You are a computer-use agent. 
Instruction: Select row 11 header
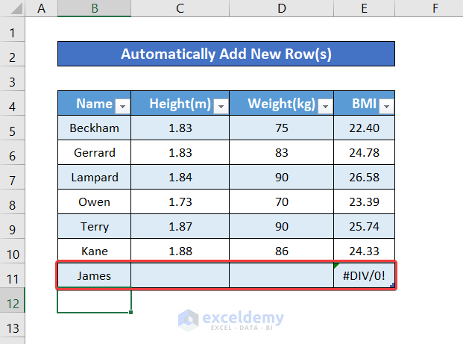13,275
